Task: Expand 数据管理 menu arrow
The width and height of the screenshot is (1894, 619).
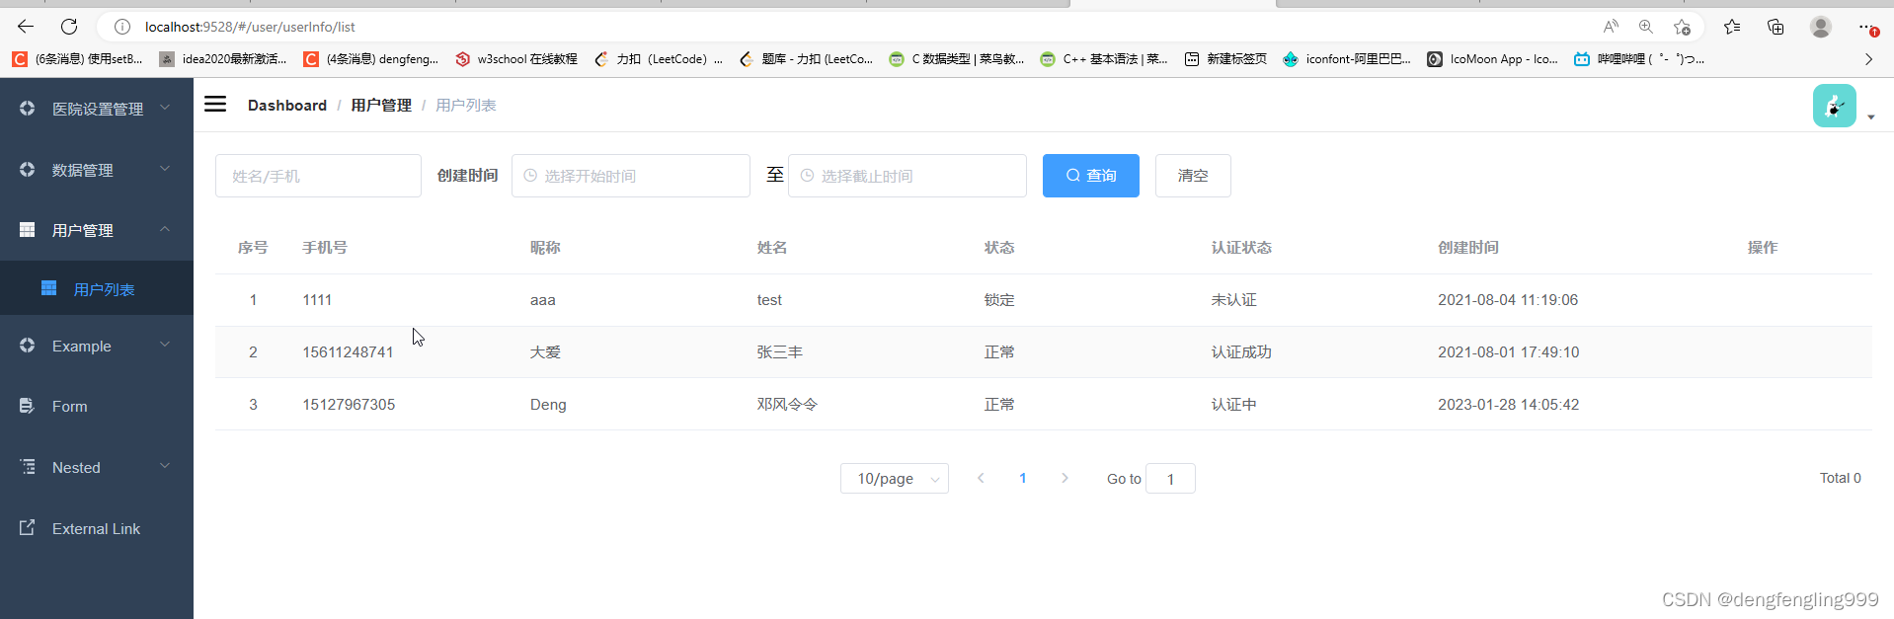Action: pos(165,168)
